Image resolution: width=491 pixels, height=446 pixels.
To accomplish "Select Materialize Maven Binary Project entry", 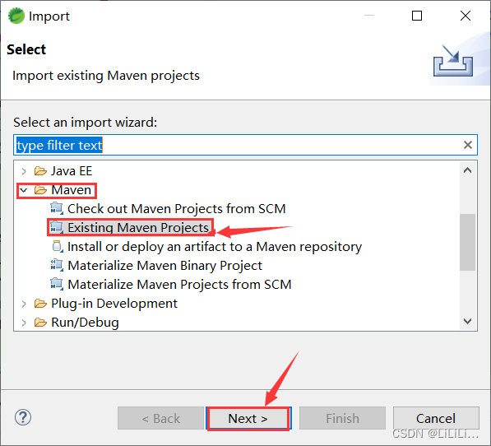I will point(164,266).
